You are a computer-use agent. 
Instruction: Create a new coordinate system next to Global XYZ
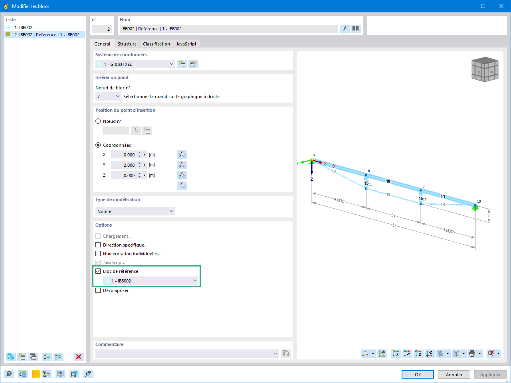pos(182,64)
